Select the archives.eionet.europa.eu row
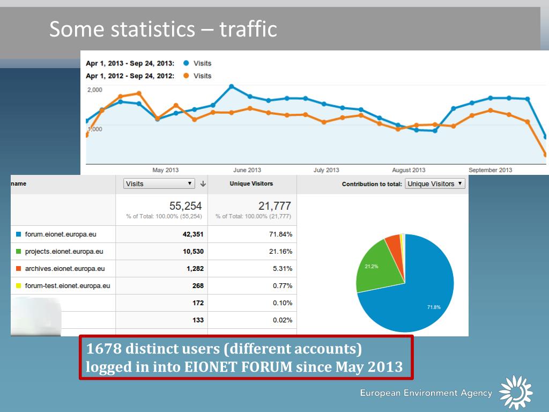The width and height of the screenshot is (549, 412). 154,269
